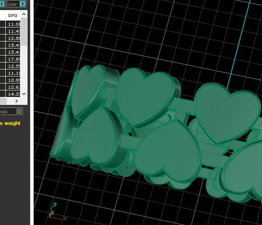Click the table's scroll up arrow
Image resolution: width=262 pixels, height=225 pixels.
pyautogui.click(x=24, y=14)
